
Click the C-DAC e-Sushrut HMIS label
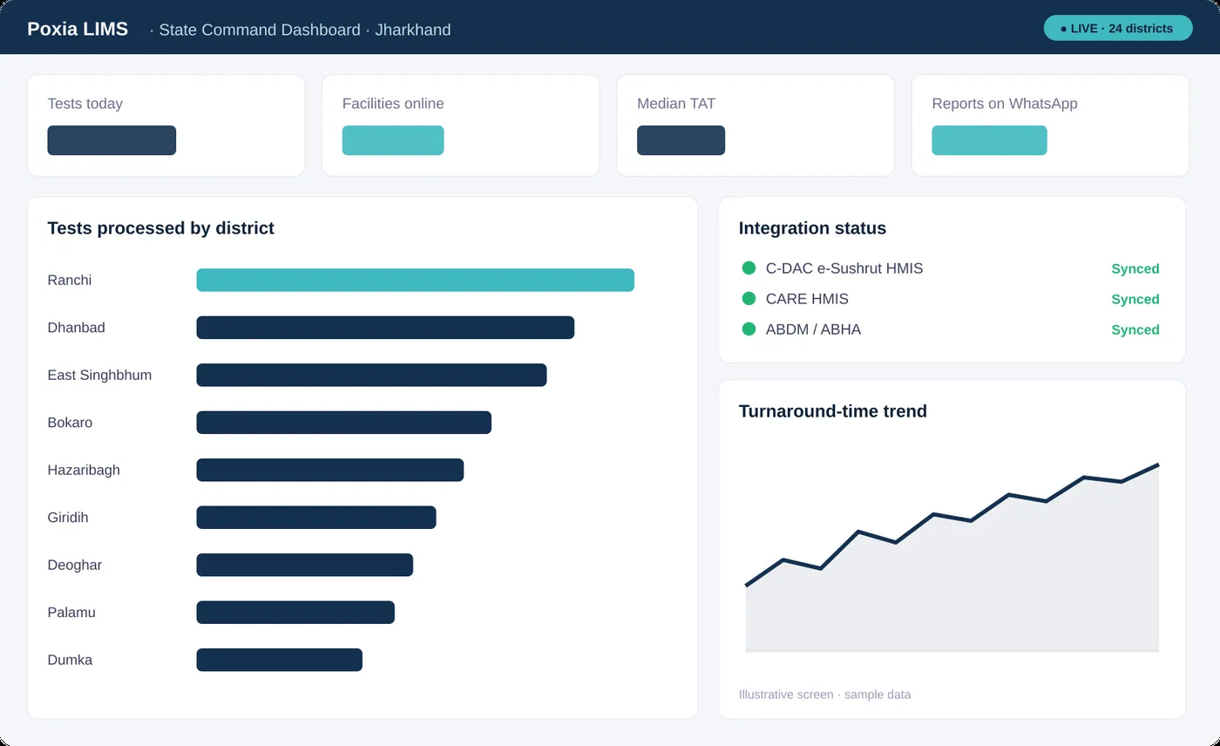click(x=844, y=268)
